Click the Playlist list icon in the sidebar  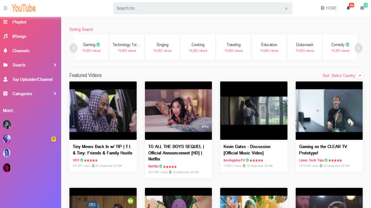click(6, 22)
